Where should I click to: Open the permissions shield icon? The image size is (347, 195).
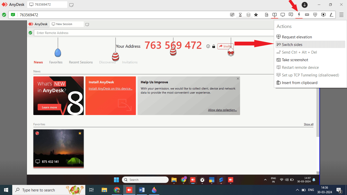click(x=315, y=15)
